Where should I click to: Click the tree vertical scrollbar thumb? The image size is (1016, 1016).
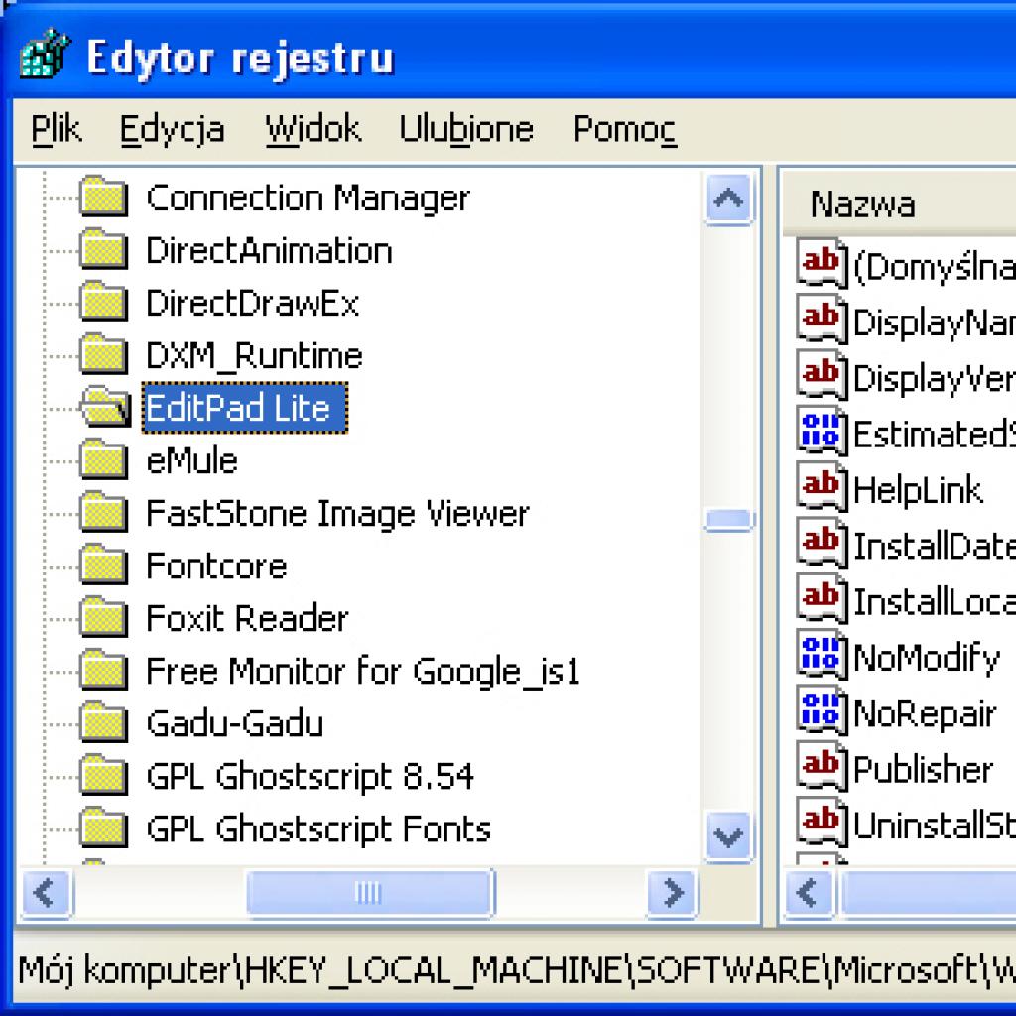[x=729, y=520]
